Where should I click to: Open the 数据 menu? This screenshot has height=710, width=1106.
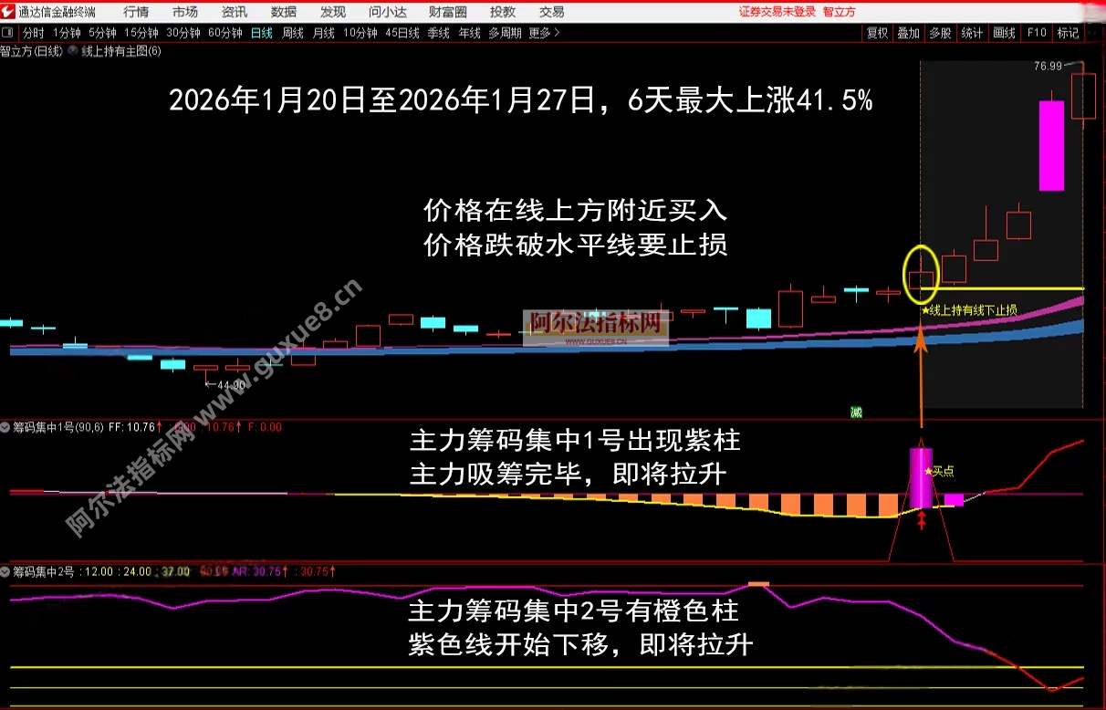click(x=284, y=11)
